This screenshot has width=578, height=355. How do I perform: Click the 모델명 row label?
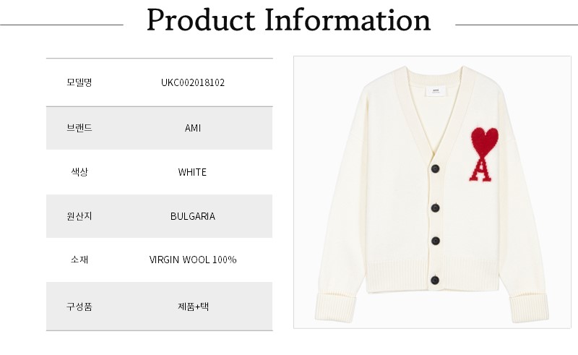point(79,82)
